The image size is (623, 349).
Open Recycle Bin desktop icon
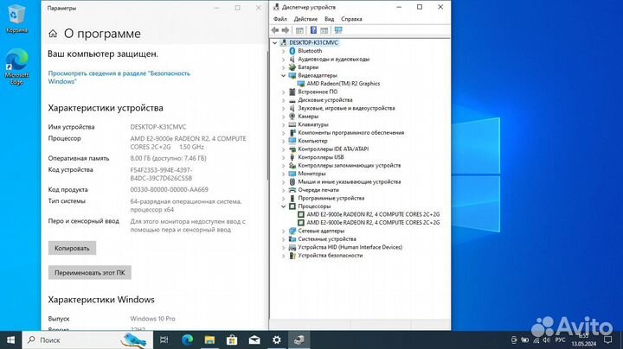(x=16, y=18)
